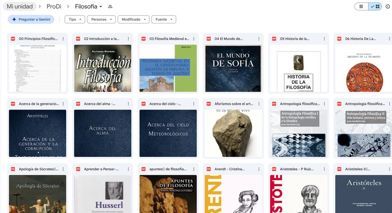Open options menu for 05 Historia de la... file

click(x=324, y=39)
